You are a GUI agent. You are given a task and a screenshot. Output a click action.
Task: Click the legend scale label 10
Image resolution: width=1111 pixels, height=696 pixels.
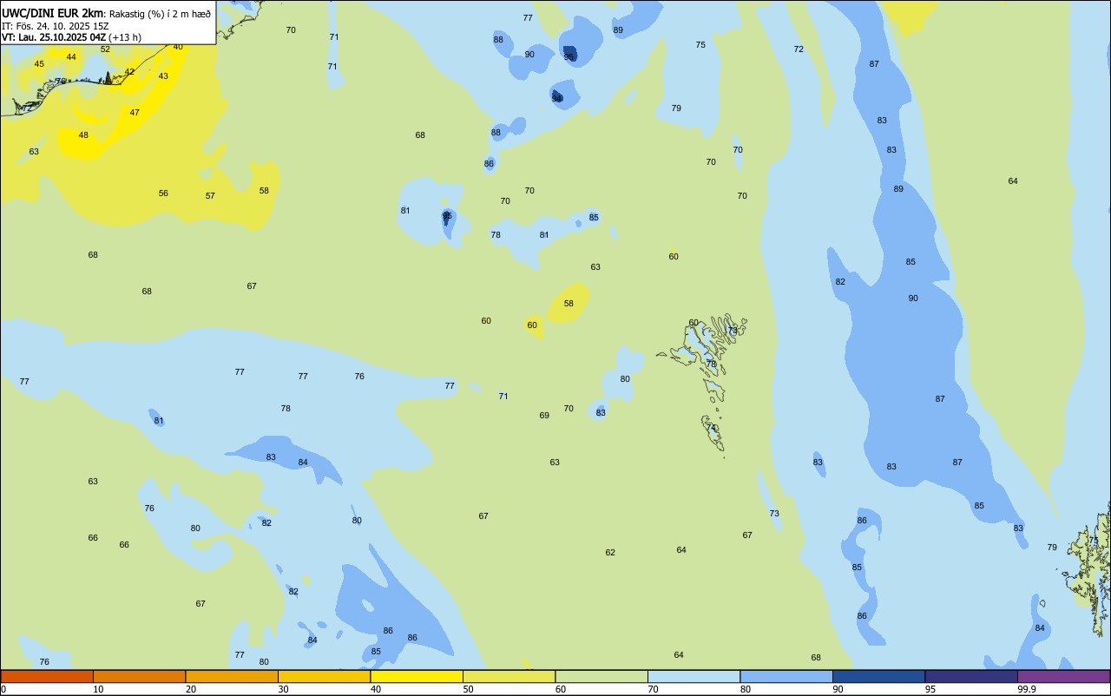click(x=98, y=689)
